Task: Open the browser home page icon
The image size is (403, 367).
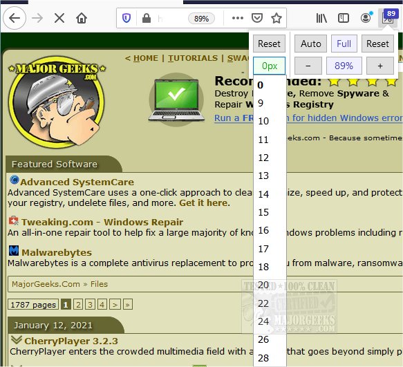Action: [x=82, y=18]
